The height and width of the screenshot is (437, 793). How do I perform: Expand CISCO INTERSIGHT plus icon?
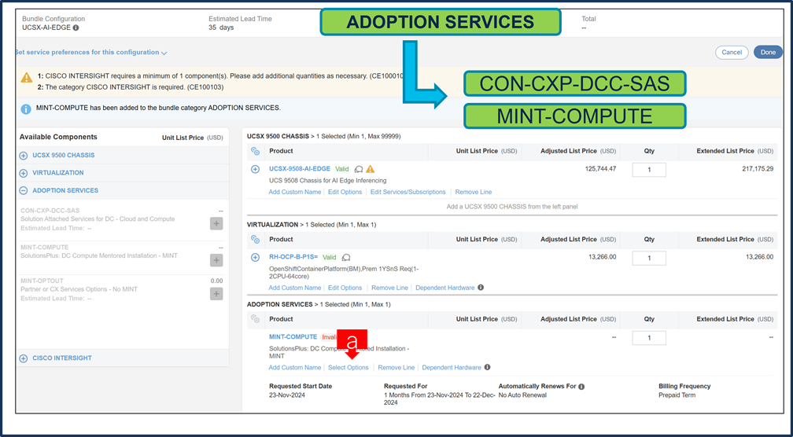[24, 358]
